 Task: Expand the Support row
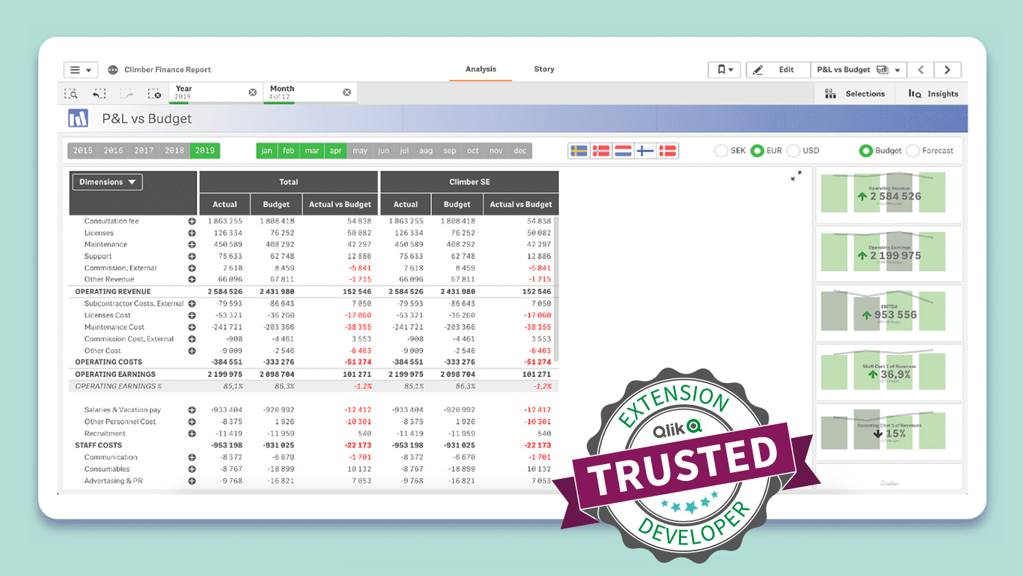point(192,257)
